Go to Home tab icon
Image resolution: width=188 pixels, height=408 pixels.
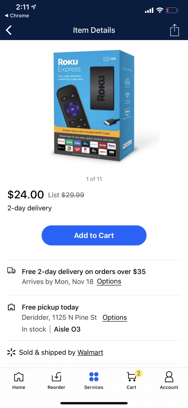[19, 376]
